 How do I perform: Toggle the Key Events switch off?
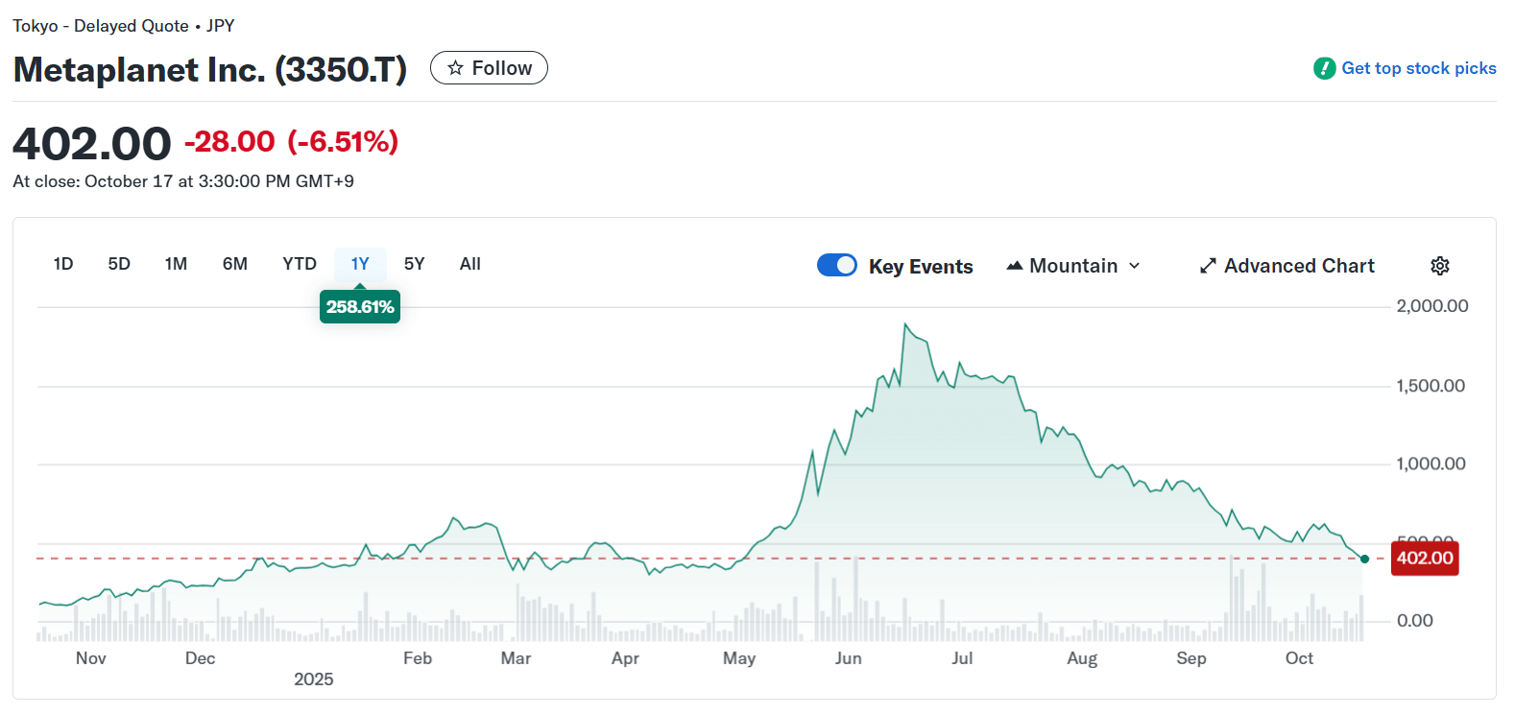click(836, 265)
